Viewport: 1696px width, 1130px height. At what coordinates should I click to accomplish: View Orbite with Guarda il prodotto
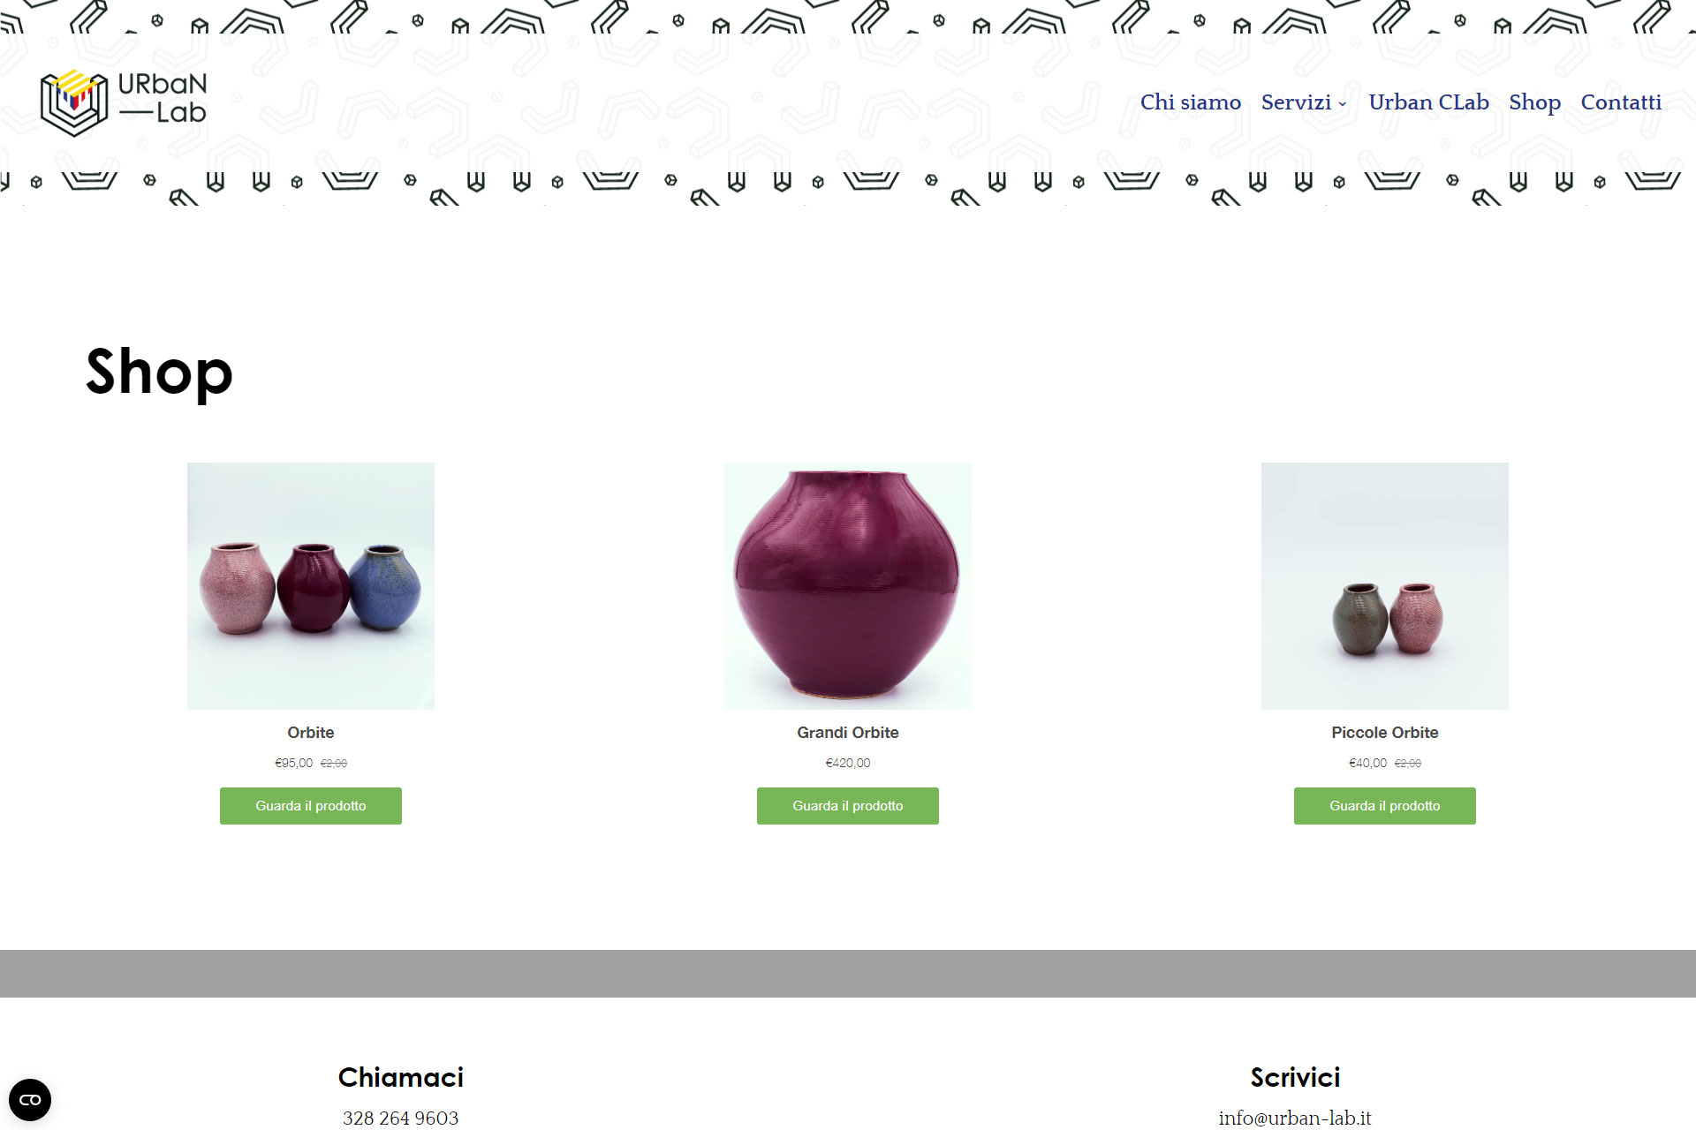point(311,806)
